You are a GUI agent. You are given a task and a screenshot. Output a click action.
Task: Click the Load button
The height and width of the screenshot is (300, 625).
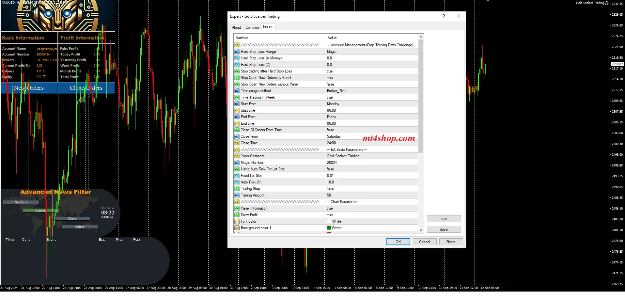tap(444, 219)
